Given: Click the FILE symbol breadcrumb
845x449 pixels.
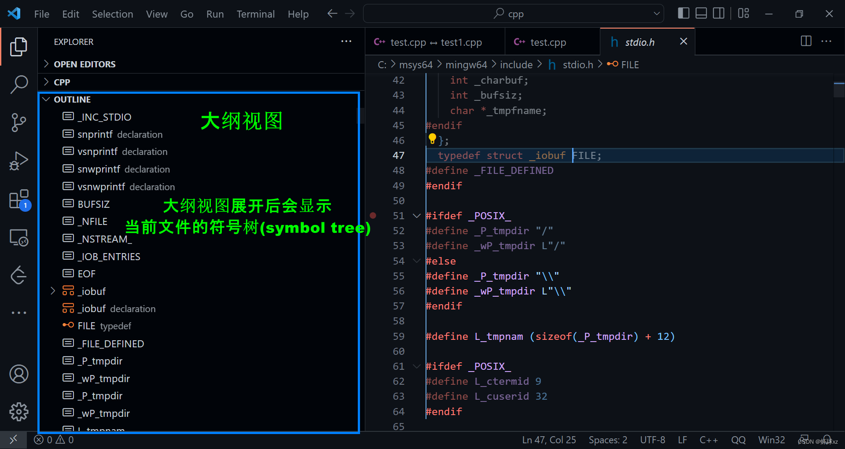Looking at the screenshot, I should tap(623, 65).
